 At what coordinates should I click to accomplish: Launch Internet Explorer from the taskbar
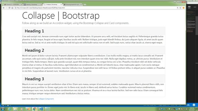click(9, 109)
